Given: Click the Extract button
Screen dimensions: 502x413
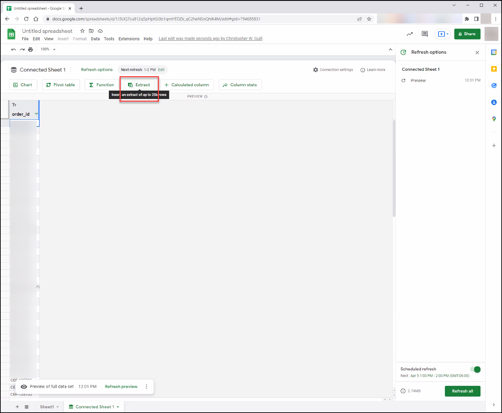Looking at the screenshot, I should click(x=139, y=85).
